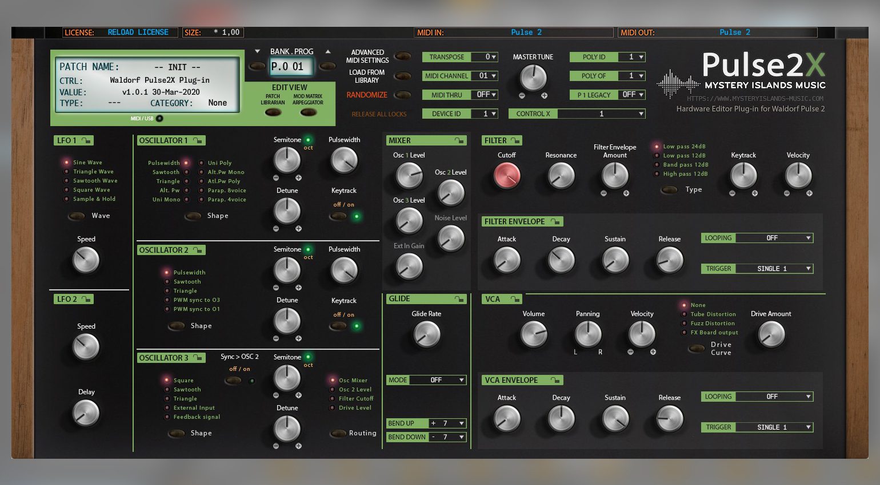Toggle Oscillator 1 Keytrack off/on switch

pyautogui.click(x=338, y=216)
